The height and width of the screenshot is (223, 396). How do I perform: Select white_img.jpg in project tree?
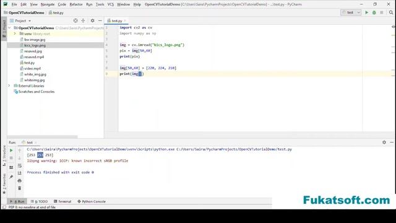click(35, 74)
